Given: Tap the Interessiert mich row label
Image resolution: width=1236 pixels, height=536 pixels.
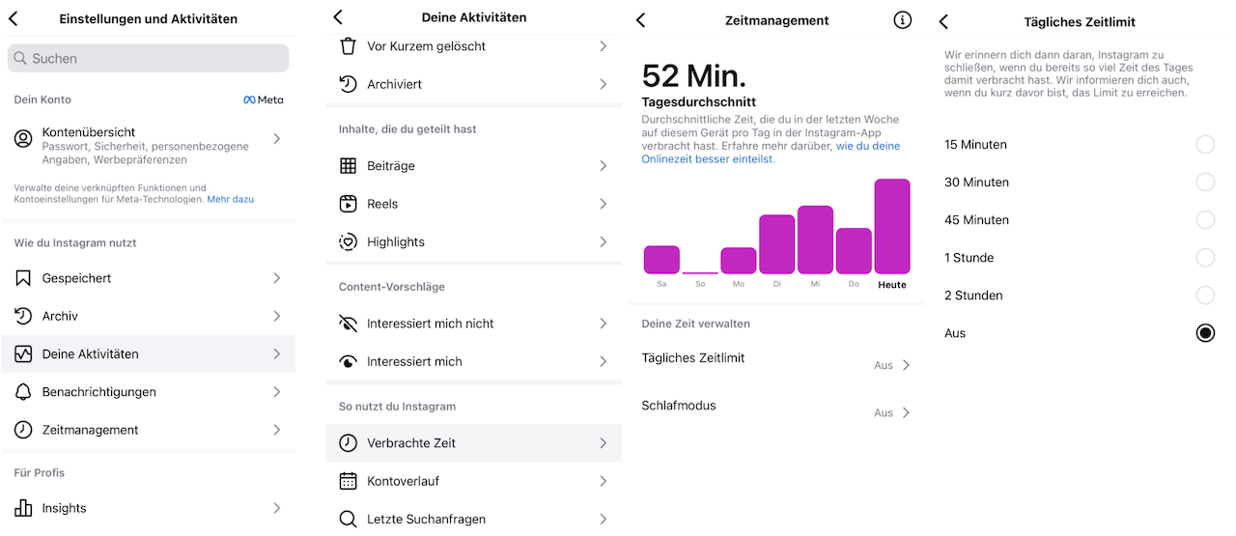Looking at the screenshot, I should (414, 361).
